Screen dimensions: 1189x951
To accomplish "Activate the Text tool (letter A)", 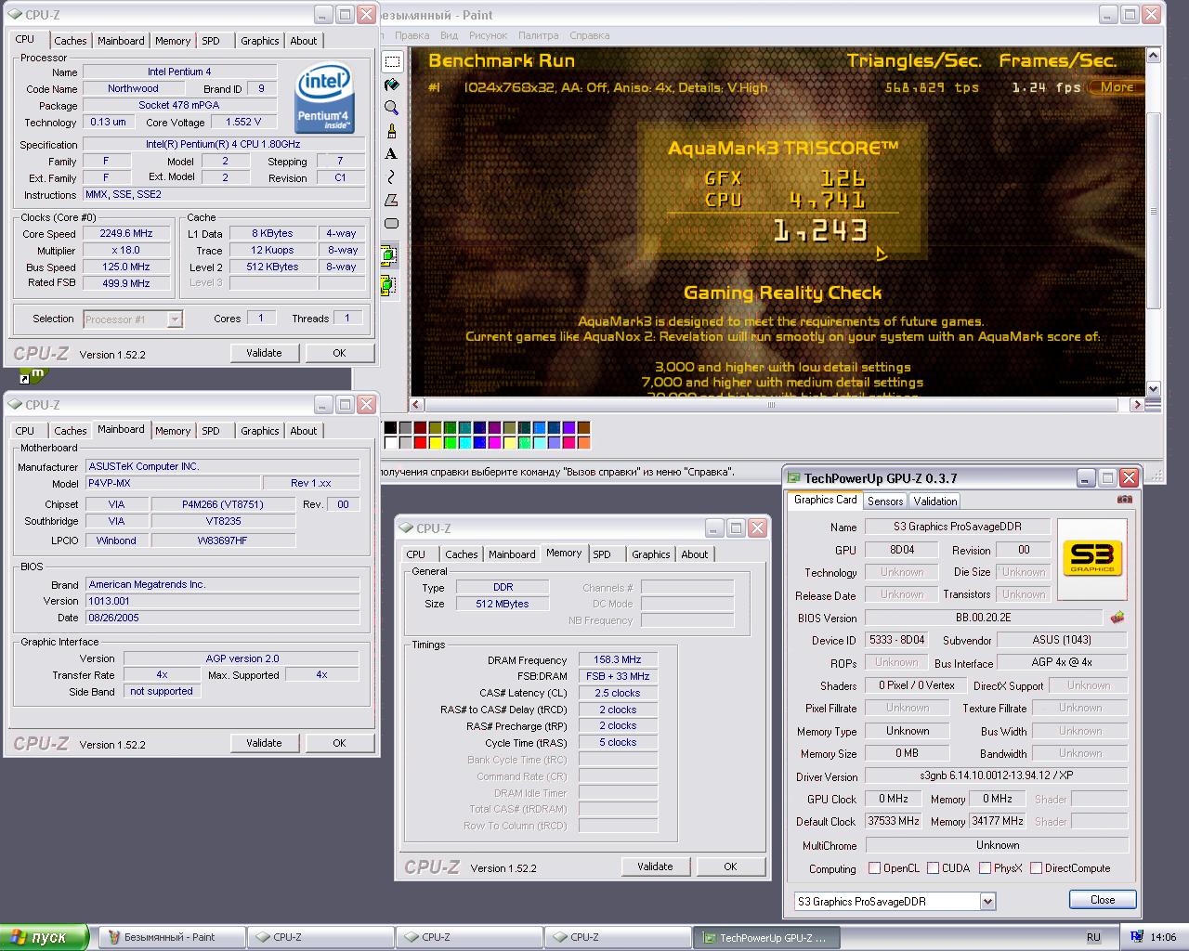I will coord(392,154).
